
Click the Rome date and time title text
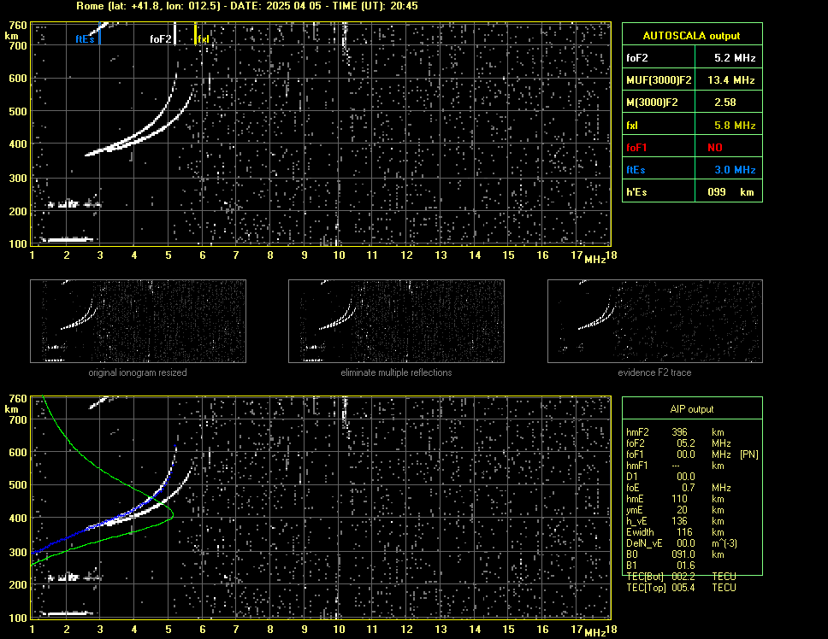pos(247,6)
